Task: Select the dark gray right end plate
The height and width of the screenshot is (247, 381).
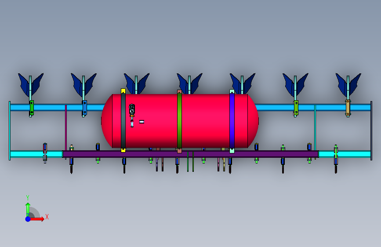Action: pos(371,131)
